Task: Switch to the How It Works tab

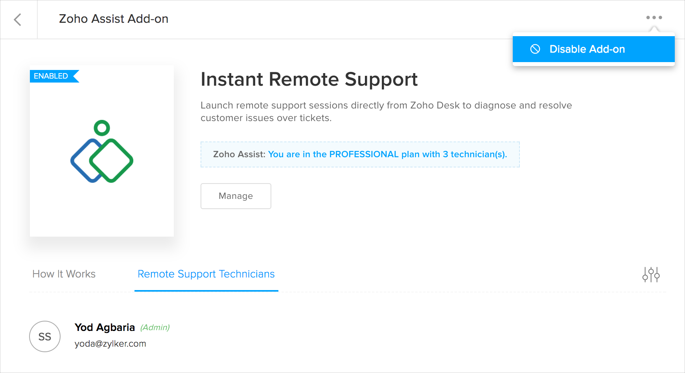Action: [x=64, y=274]
